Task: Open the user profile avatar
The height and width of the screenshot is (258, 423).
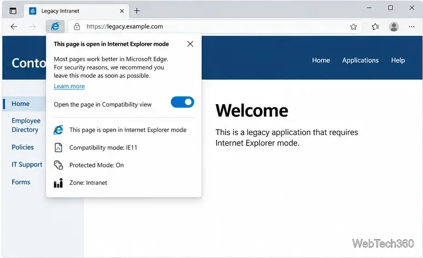Action: [x=394, y=26]
